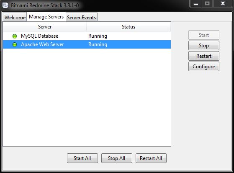Restart All servers

151,158
